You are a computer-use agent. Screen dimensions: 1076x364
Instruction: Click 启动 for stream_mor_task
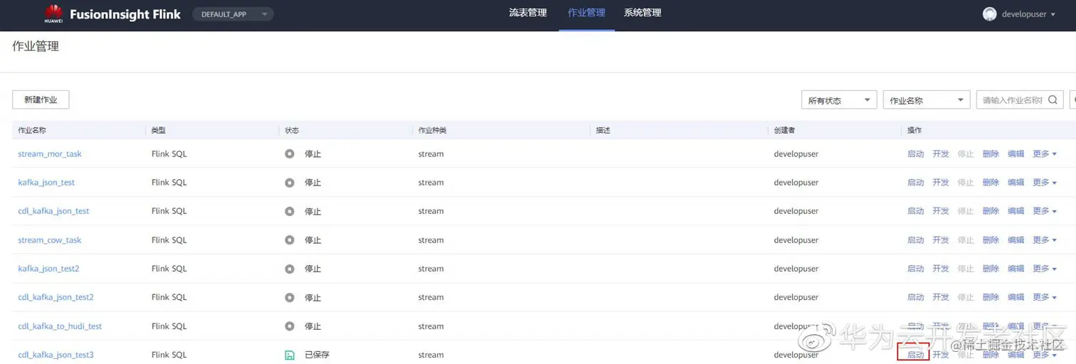[915, 154]
